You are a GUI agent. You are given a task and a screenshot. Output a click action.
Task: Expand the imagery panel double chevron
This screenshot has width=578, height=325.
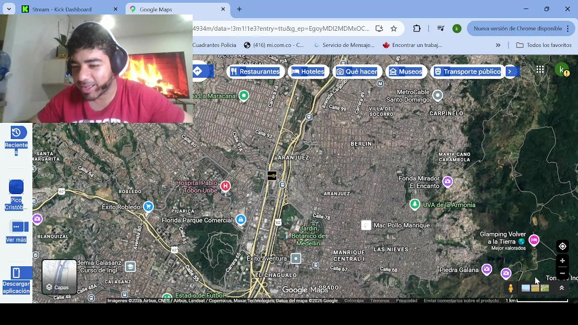562,288
